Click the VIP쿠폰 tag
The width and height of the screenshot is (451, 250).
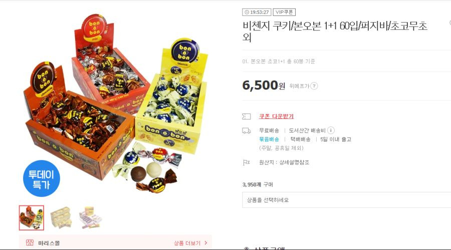tap(284, 12)
